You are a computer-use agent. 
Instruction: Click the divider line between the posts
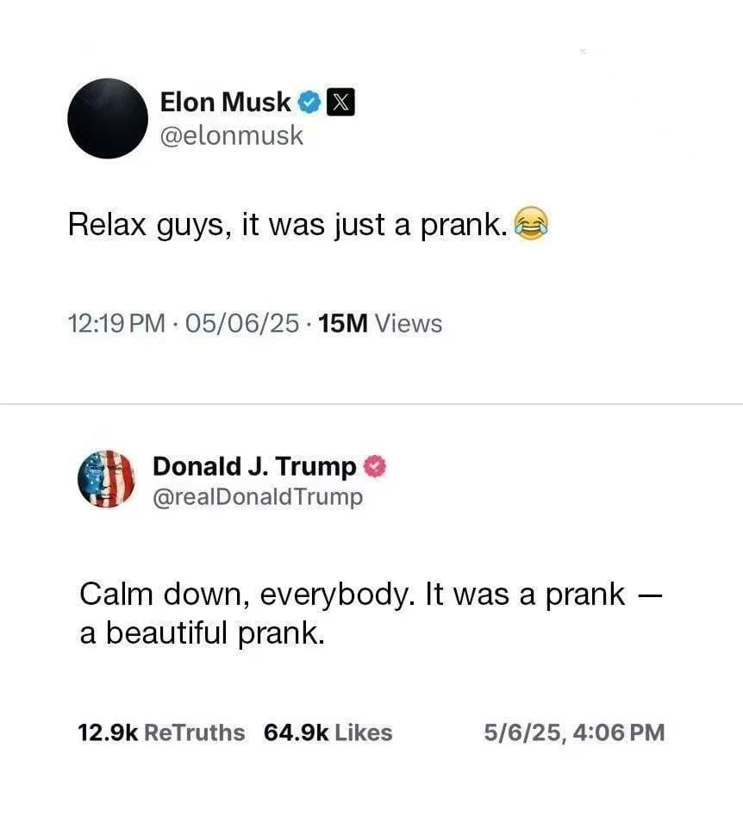click(x=371, y=404)
